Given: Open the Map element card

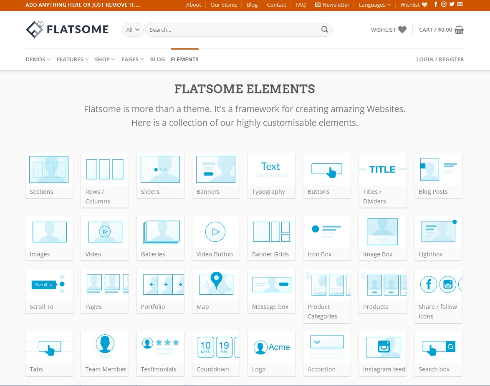Looking at the screenshot, I should (216, 291).
